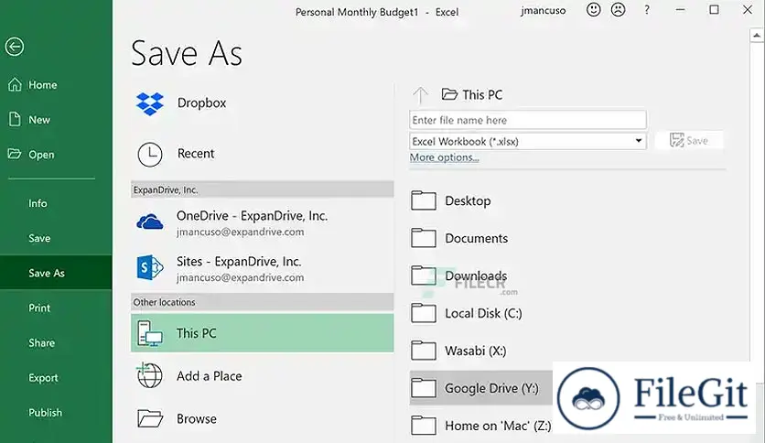This screenshot has height=443, width=765.
Task: Click the OneDrive cloud icon
Action: 150,222
